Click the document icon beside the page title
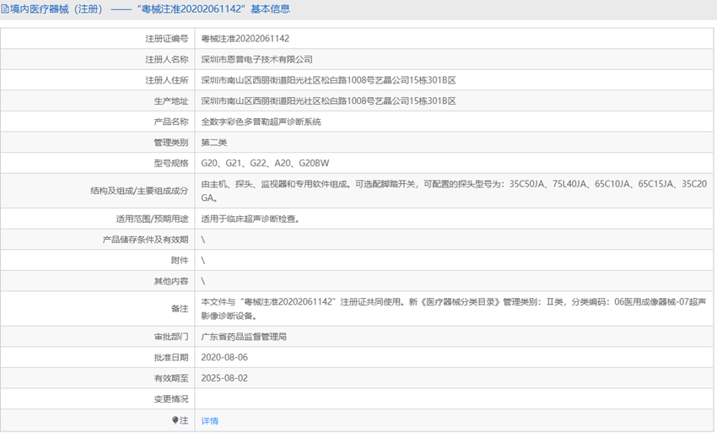The image size is (717, 433). [x=5, y=9]
